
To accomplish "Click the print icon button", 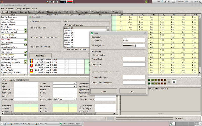I will (x=174, y=82).
